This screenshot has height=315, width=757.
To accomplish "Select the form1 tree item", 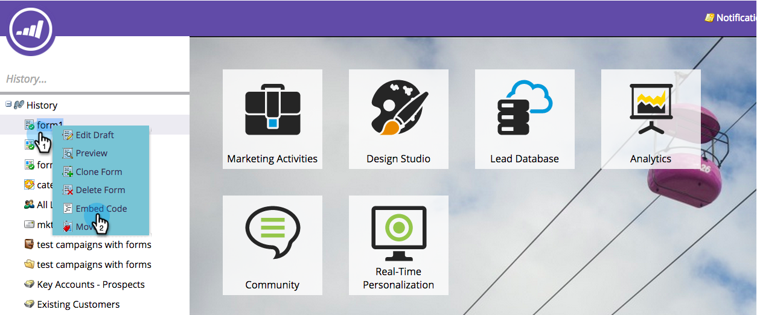I will click(x=50, y=125).
